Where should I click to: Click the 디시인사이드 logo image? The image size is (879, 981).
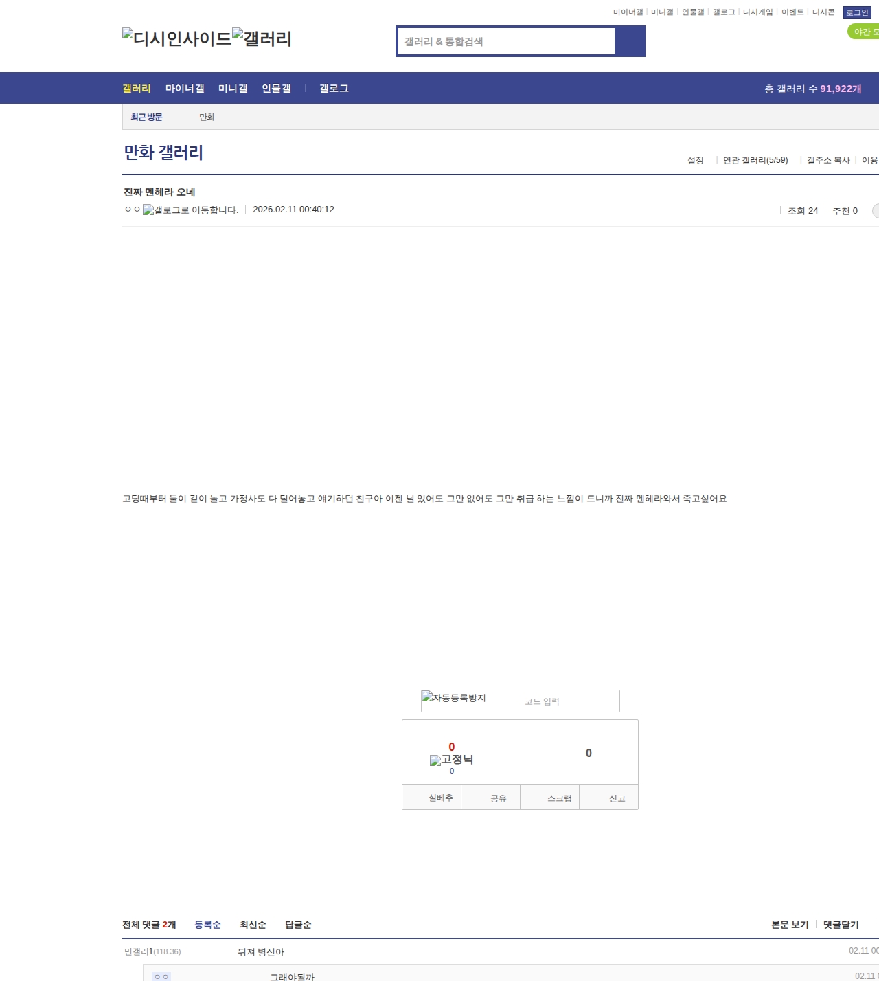pos(177,38)
